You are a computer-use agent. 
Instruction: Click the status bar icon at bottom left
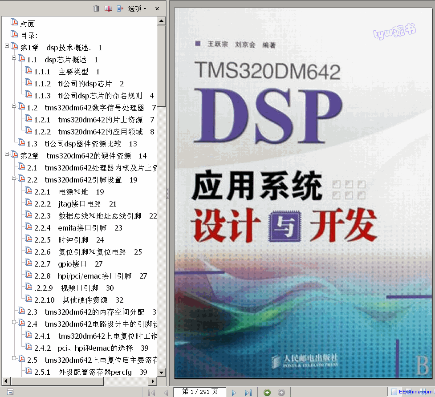pyautogui.click(x=10, y=392)
